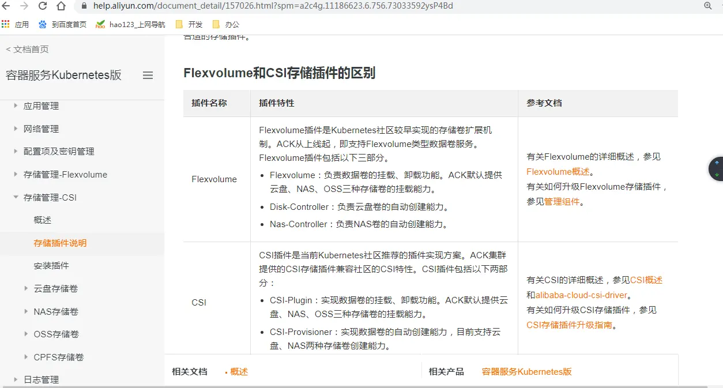The height and width of the screenshot is (388, 723).
Task: Click the 插件名称 table header
Action: tap(209, 103)
